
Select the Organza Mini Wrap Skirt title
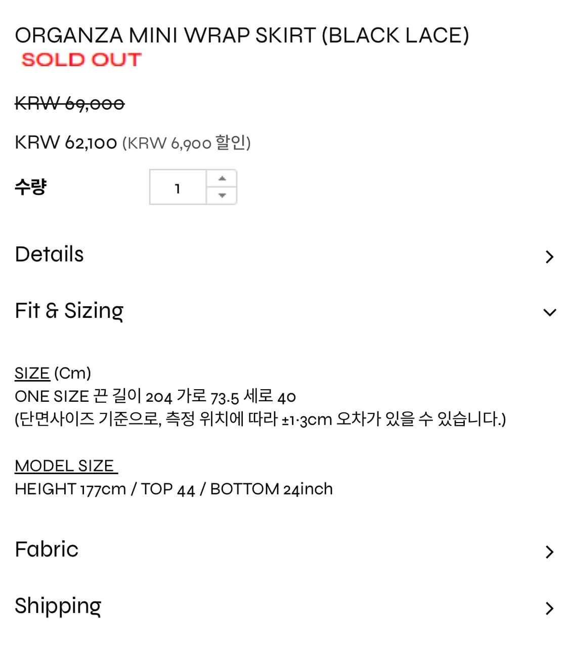click(242, 35)
